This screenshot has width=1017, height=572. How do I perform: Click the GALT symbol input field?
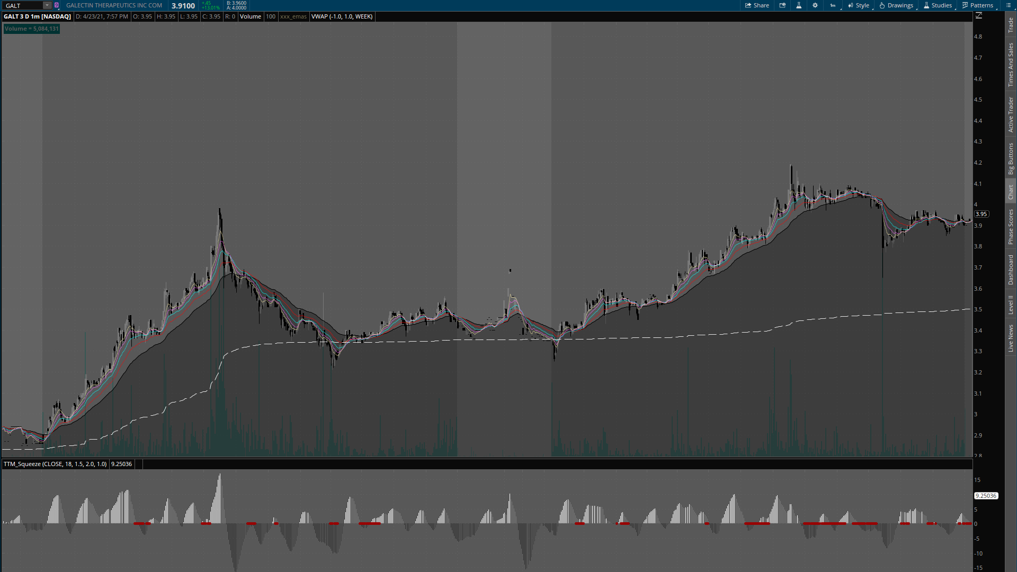tap(22, 5)
